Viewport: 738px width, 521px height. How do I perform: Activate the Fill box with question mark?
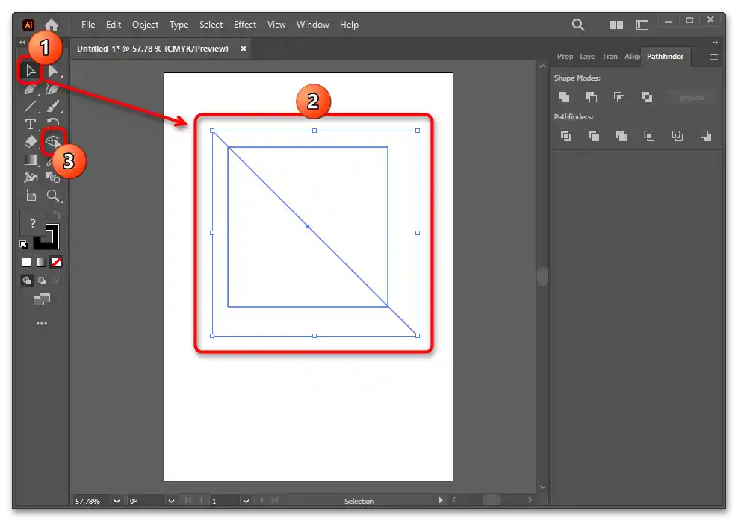click(32, 223)
